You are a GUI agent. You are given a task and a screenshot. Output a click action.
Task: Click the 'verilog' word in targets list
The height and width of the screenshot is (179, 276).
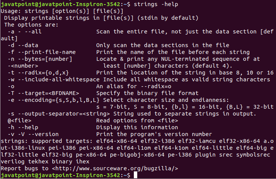(x=13, y=162)
